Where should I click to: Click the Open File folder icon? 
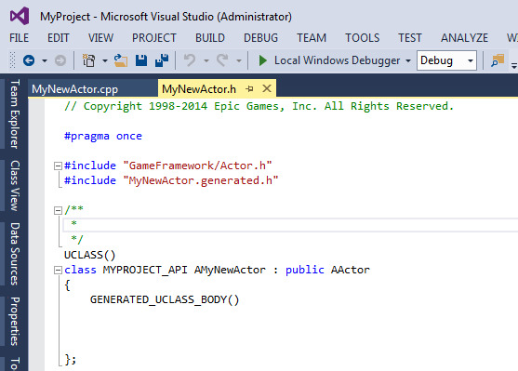tap(121, 60)
